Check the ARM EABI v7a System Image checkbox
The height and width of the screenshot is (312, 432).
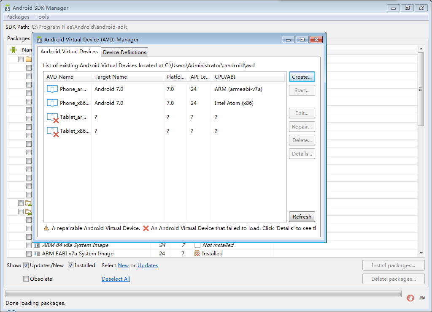tap(29, 254)
